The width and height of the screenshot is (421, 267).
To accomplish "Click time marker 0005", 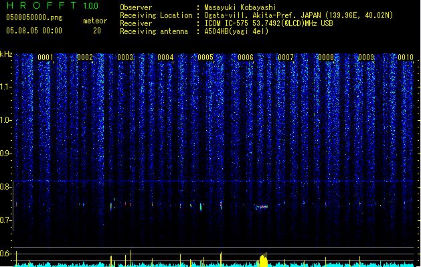I will (x=205, y=57).
